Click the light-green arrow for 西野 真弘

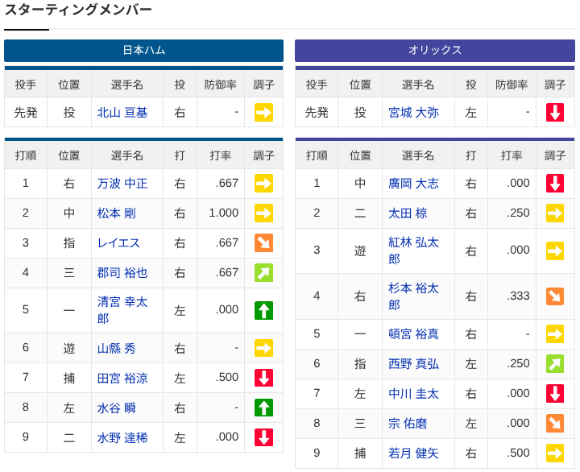click(555, 364)
